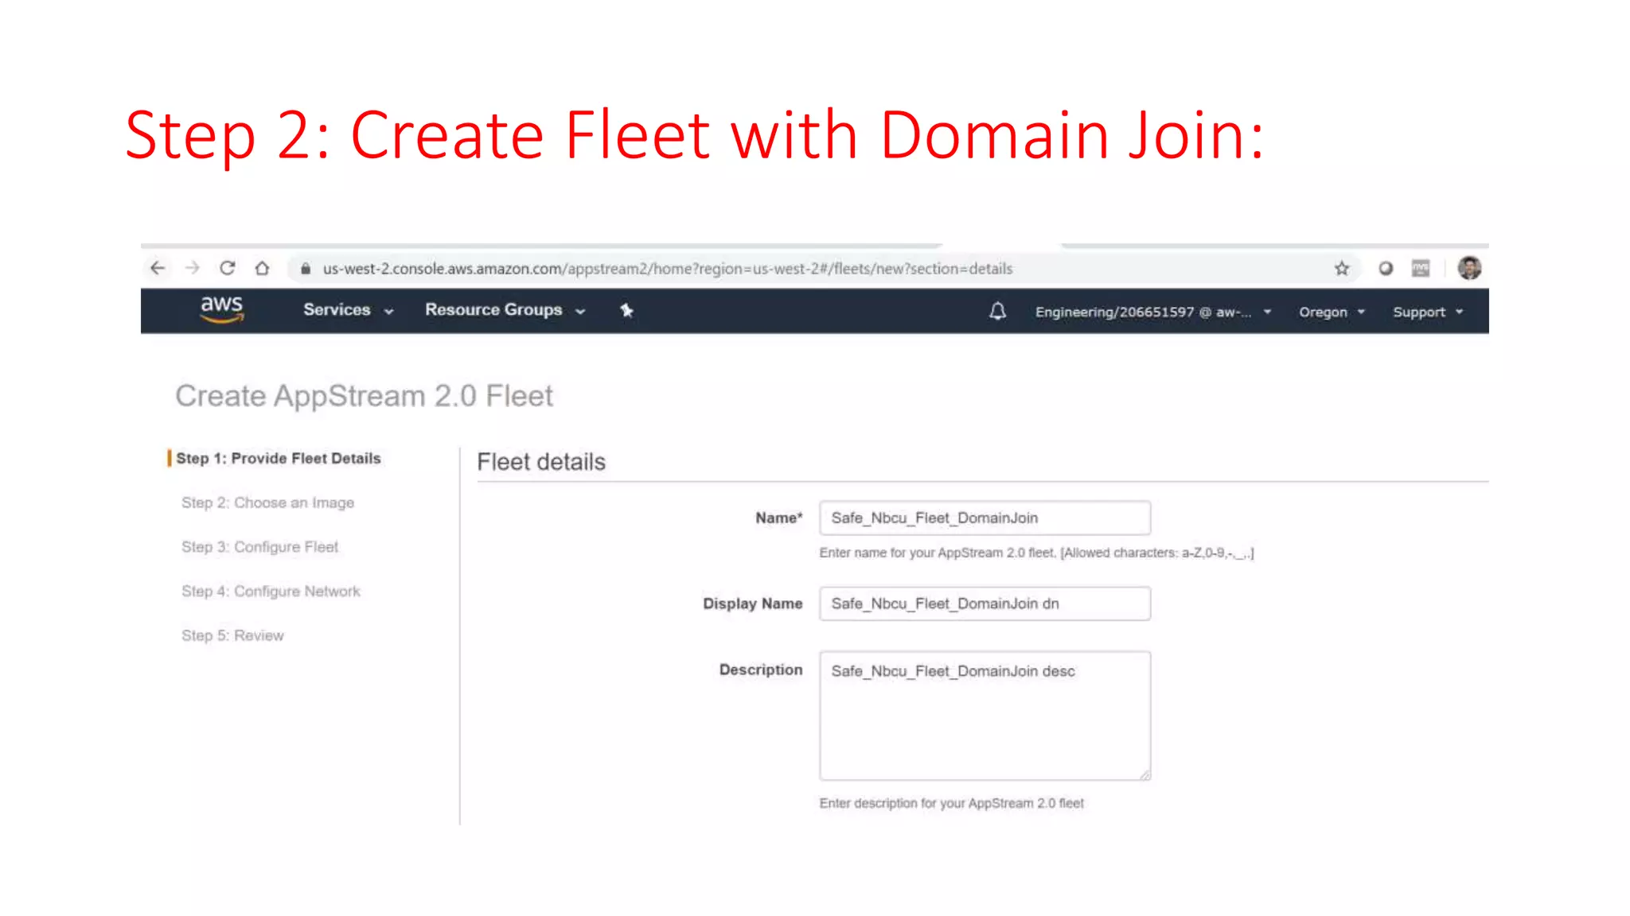
Task: Select Step 3: Configure Fleet
Action: [x=259, y=547]
